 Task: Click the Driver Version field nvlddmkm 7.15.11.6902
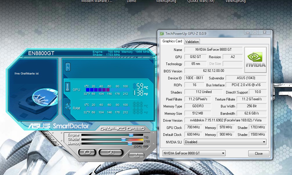(225, 120)
